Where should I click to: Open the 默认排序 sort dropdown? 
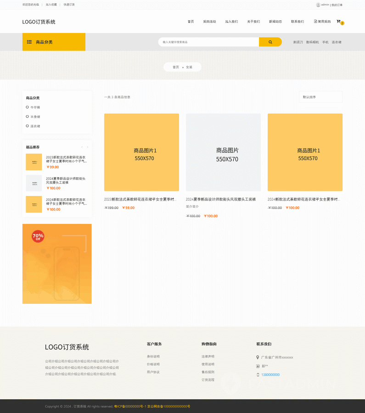(320, 97)
